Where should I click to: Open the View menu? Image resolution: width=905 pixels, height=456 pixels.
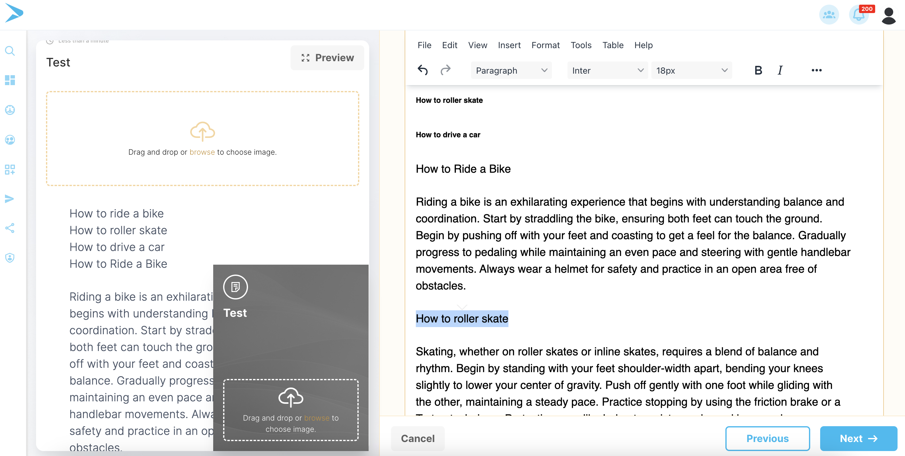[477, 45]
